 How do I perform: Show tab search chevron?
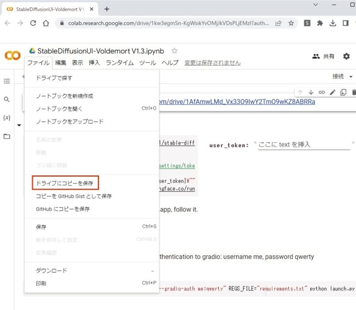point(316,5)
